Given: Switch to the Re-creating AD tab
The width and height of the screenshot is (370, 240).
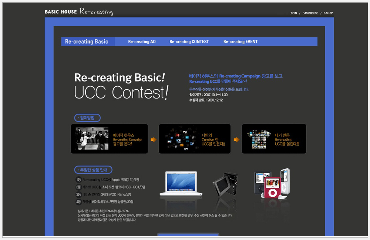Looking at the screenshot, I should click(x=142, y=42).
